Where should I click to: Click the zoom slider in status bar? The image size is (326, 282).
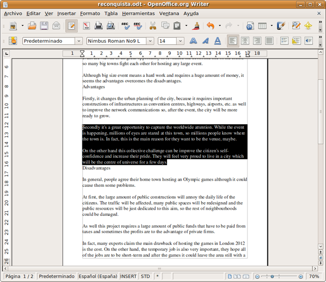[280, 276]
